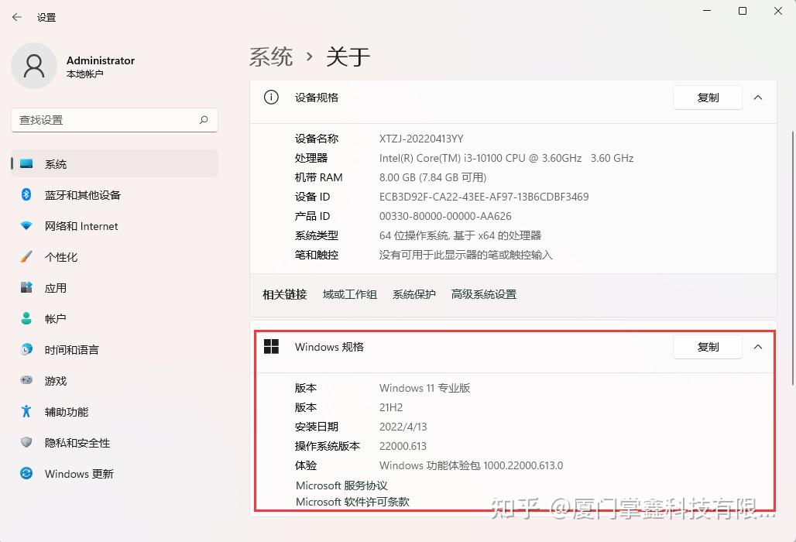The height and width of the screenshot is (542, 796).
Task: Open 网络和 Internet settings
Action: tap(115, 226)
